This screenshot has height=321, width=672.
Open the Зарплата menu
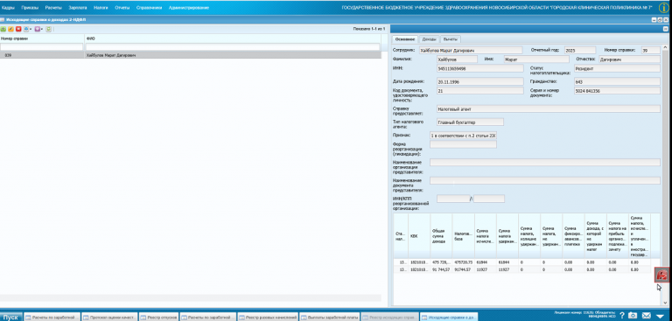78,8
